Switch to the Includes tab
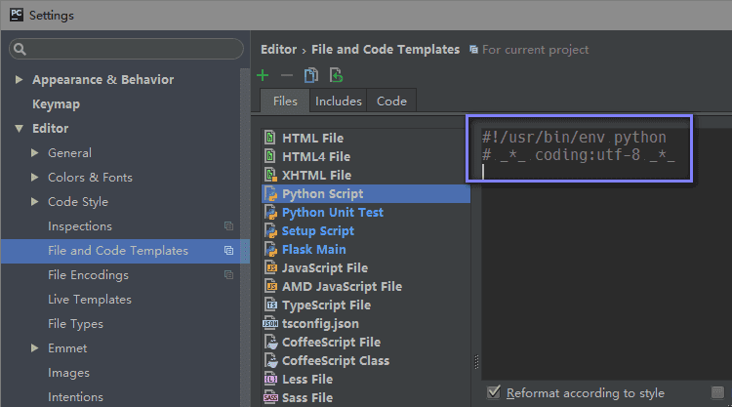The height and width of the screenshot is (407, 732). pos(338,101)
